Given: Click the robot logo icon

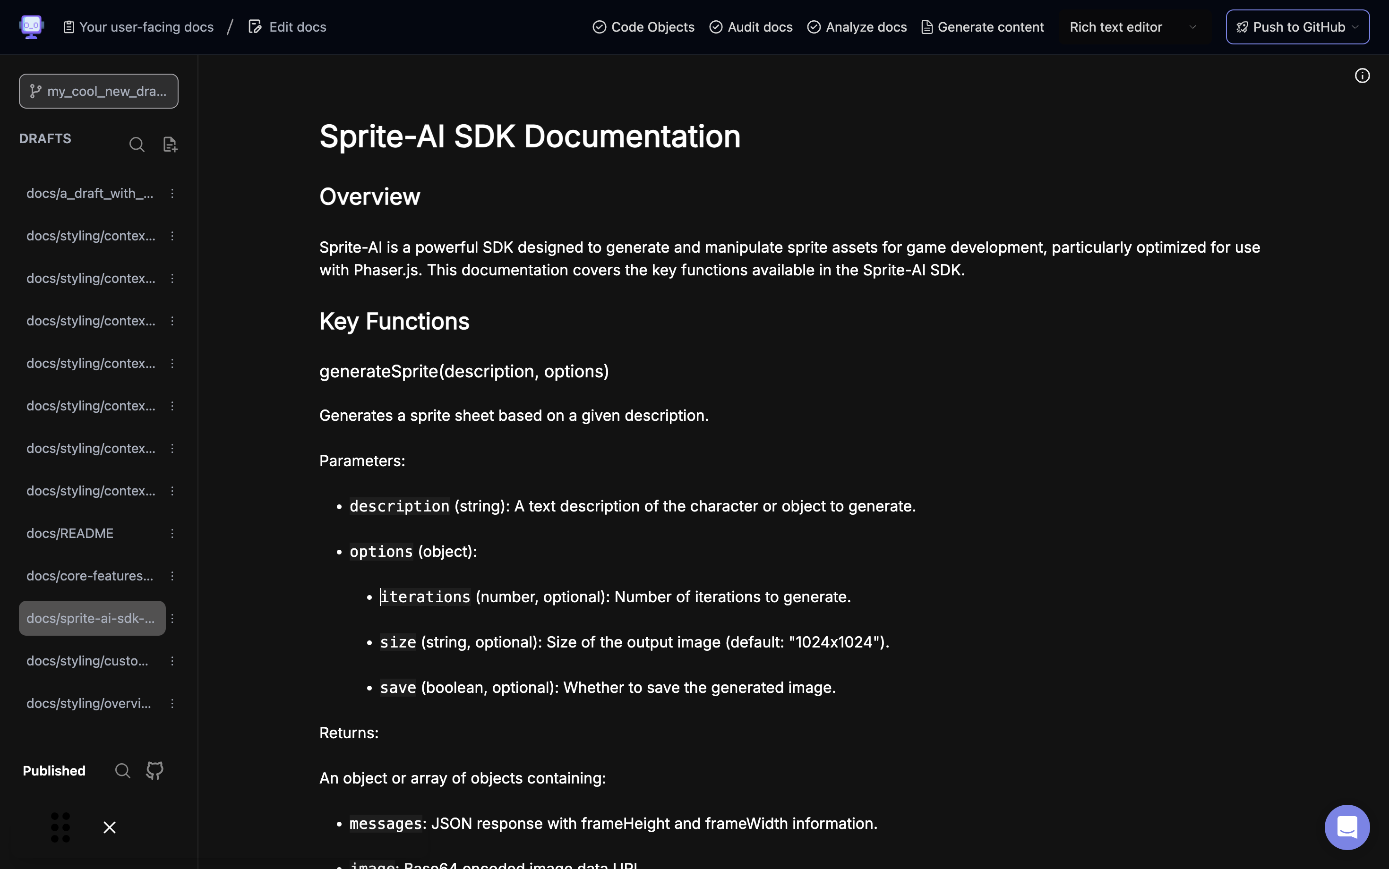Looking at the screenshot, I should click(31, 26).
